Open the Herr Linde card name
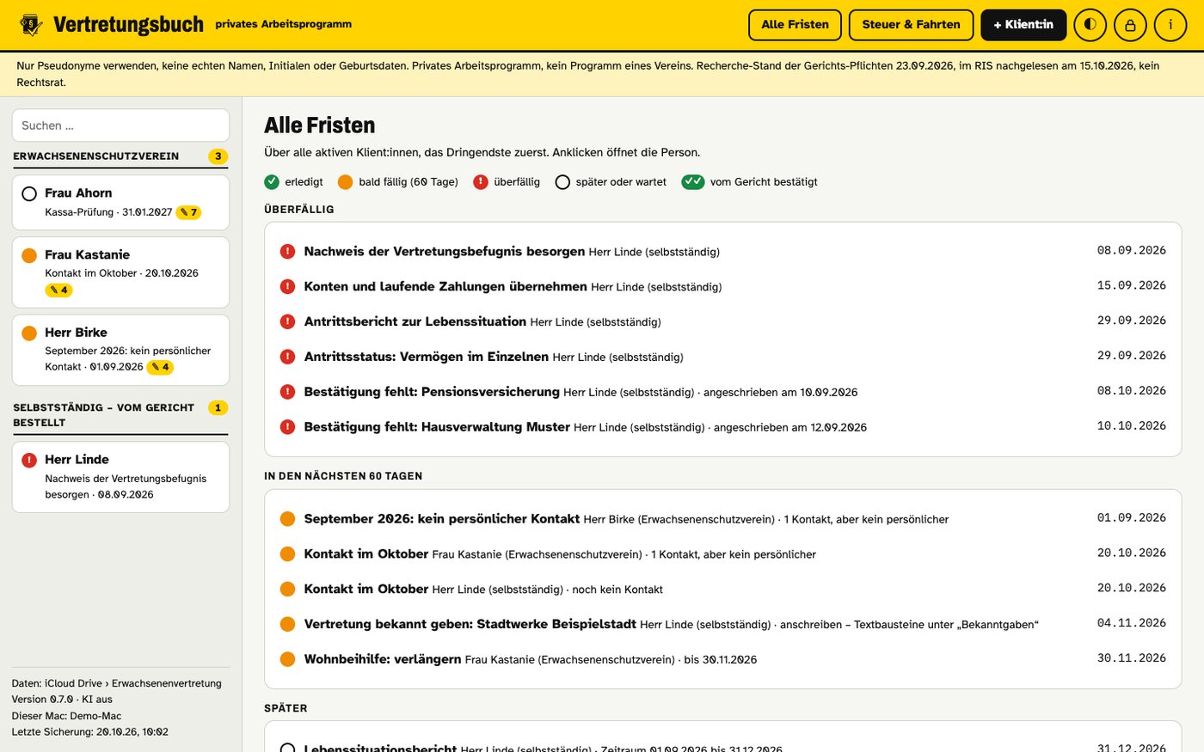Screen dimensions: 1204x752 click(x=77, y=460)
